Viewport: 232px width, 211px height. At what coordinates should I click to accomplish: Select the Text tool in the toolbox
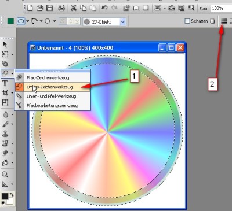coord(5,83)
